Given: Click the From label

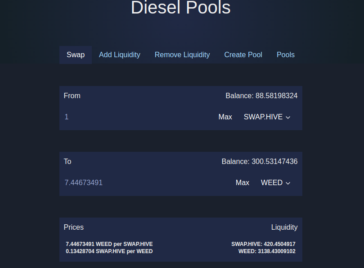Looking at the screenshot, I should pyautogui.click(x=72, y=96).
